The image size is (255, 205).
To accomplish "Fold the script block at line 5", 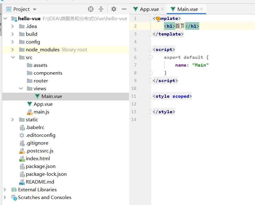I will [151, 50].
